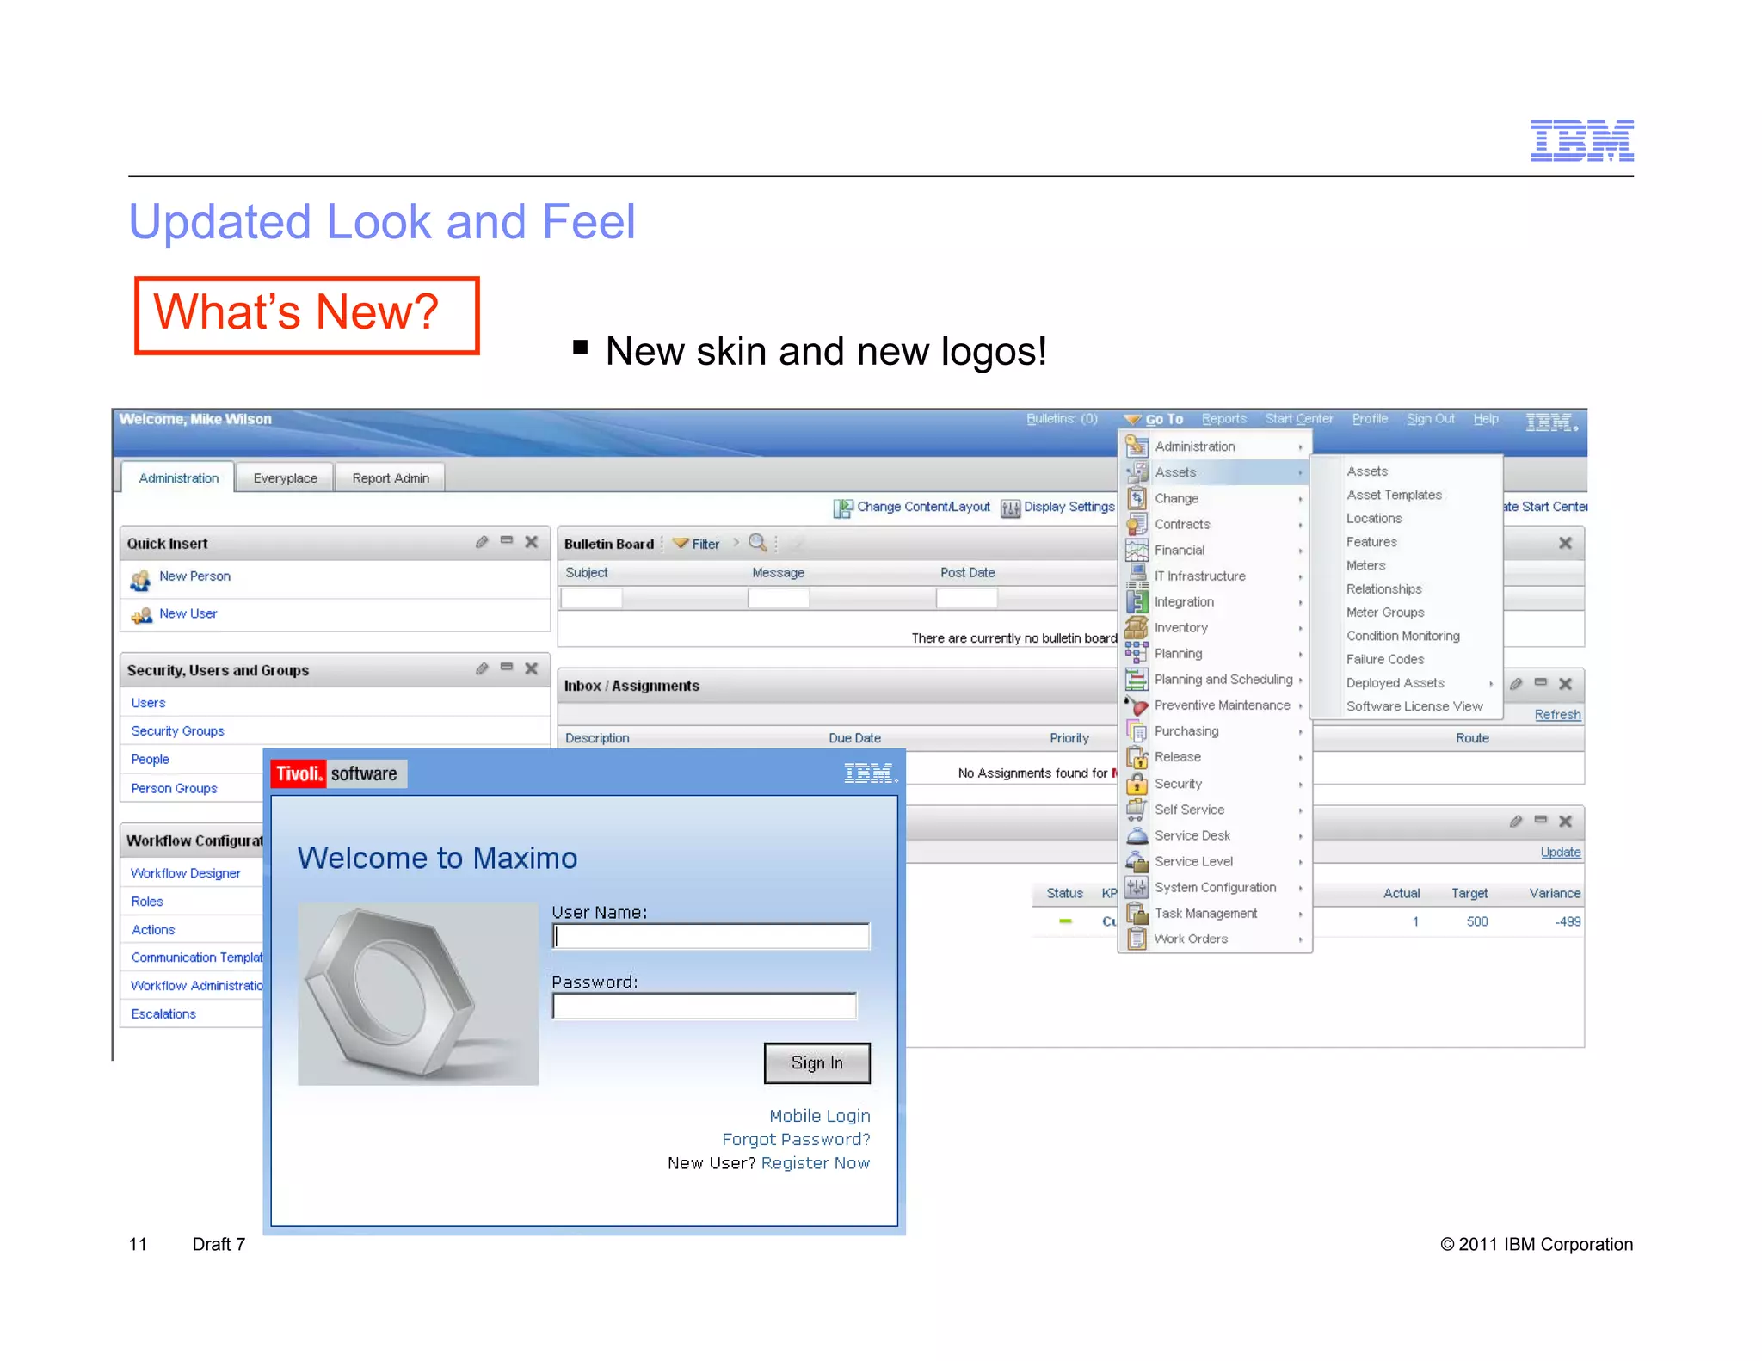
Task: Click the Planning and Scheduling icon
Action: (x=1137, y=680)
